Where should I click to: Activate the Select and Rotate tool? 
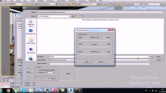click(39, 4)
